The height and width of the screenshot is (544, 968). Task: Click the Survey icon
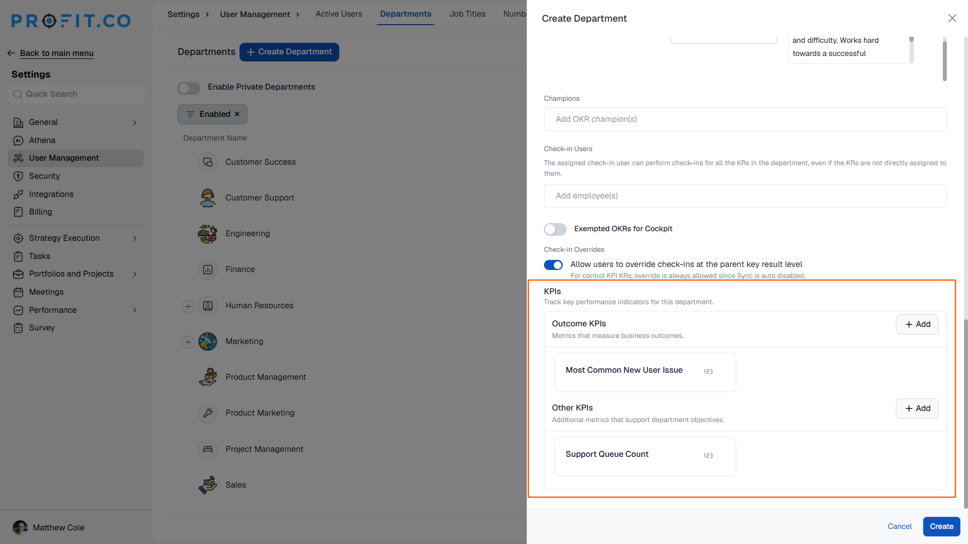[x=18, y=328]
